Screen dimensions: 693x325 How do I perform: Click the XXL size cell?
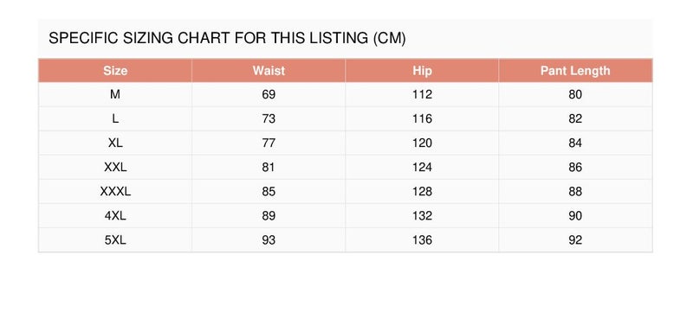pyautogui.click(x=115, y=167)
